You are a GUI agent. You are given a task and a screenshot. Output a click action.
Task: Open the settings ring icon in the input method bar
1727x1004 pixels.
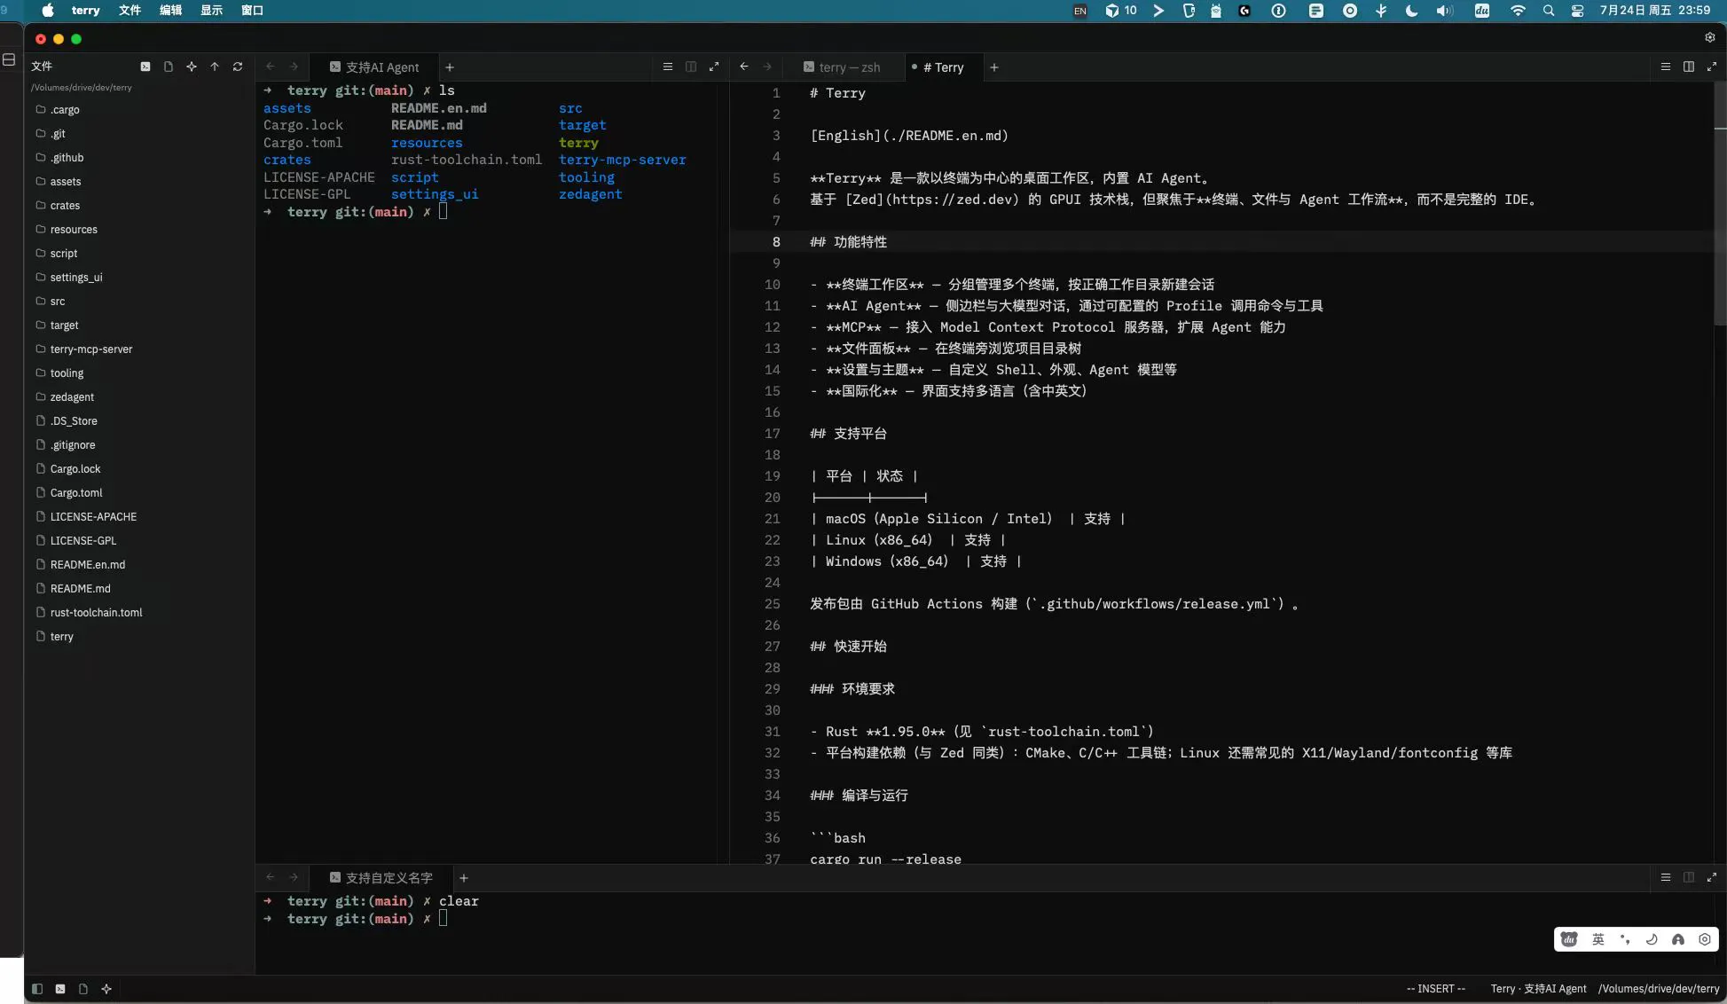pos(1705,939)
